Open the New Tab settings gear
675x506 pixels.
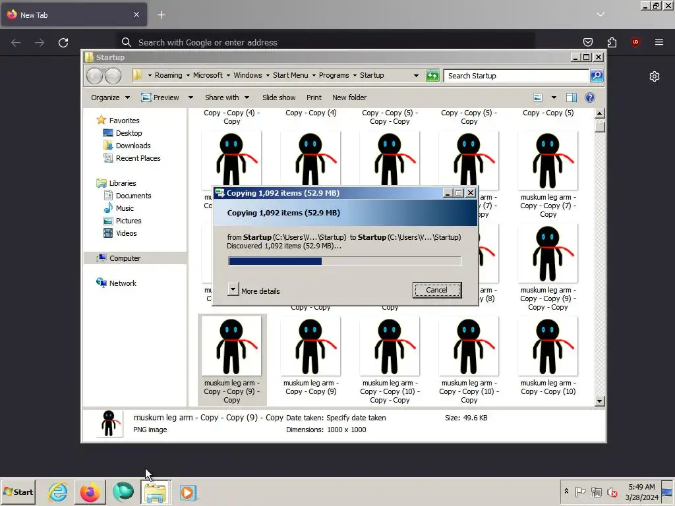[655, 76]
